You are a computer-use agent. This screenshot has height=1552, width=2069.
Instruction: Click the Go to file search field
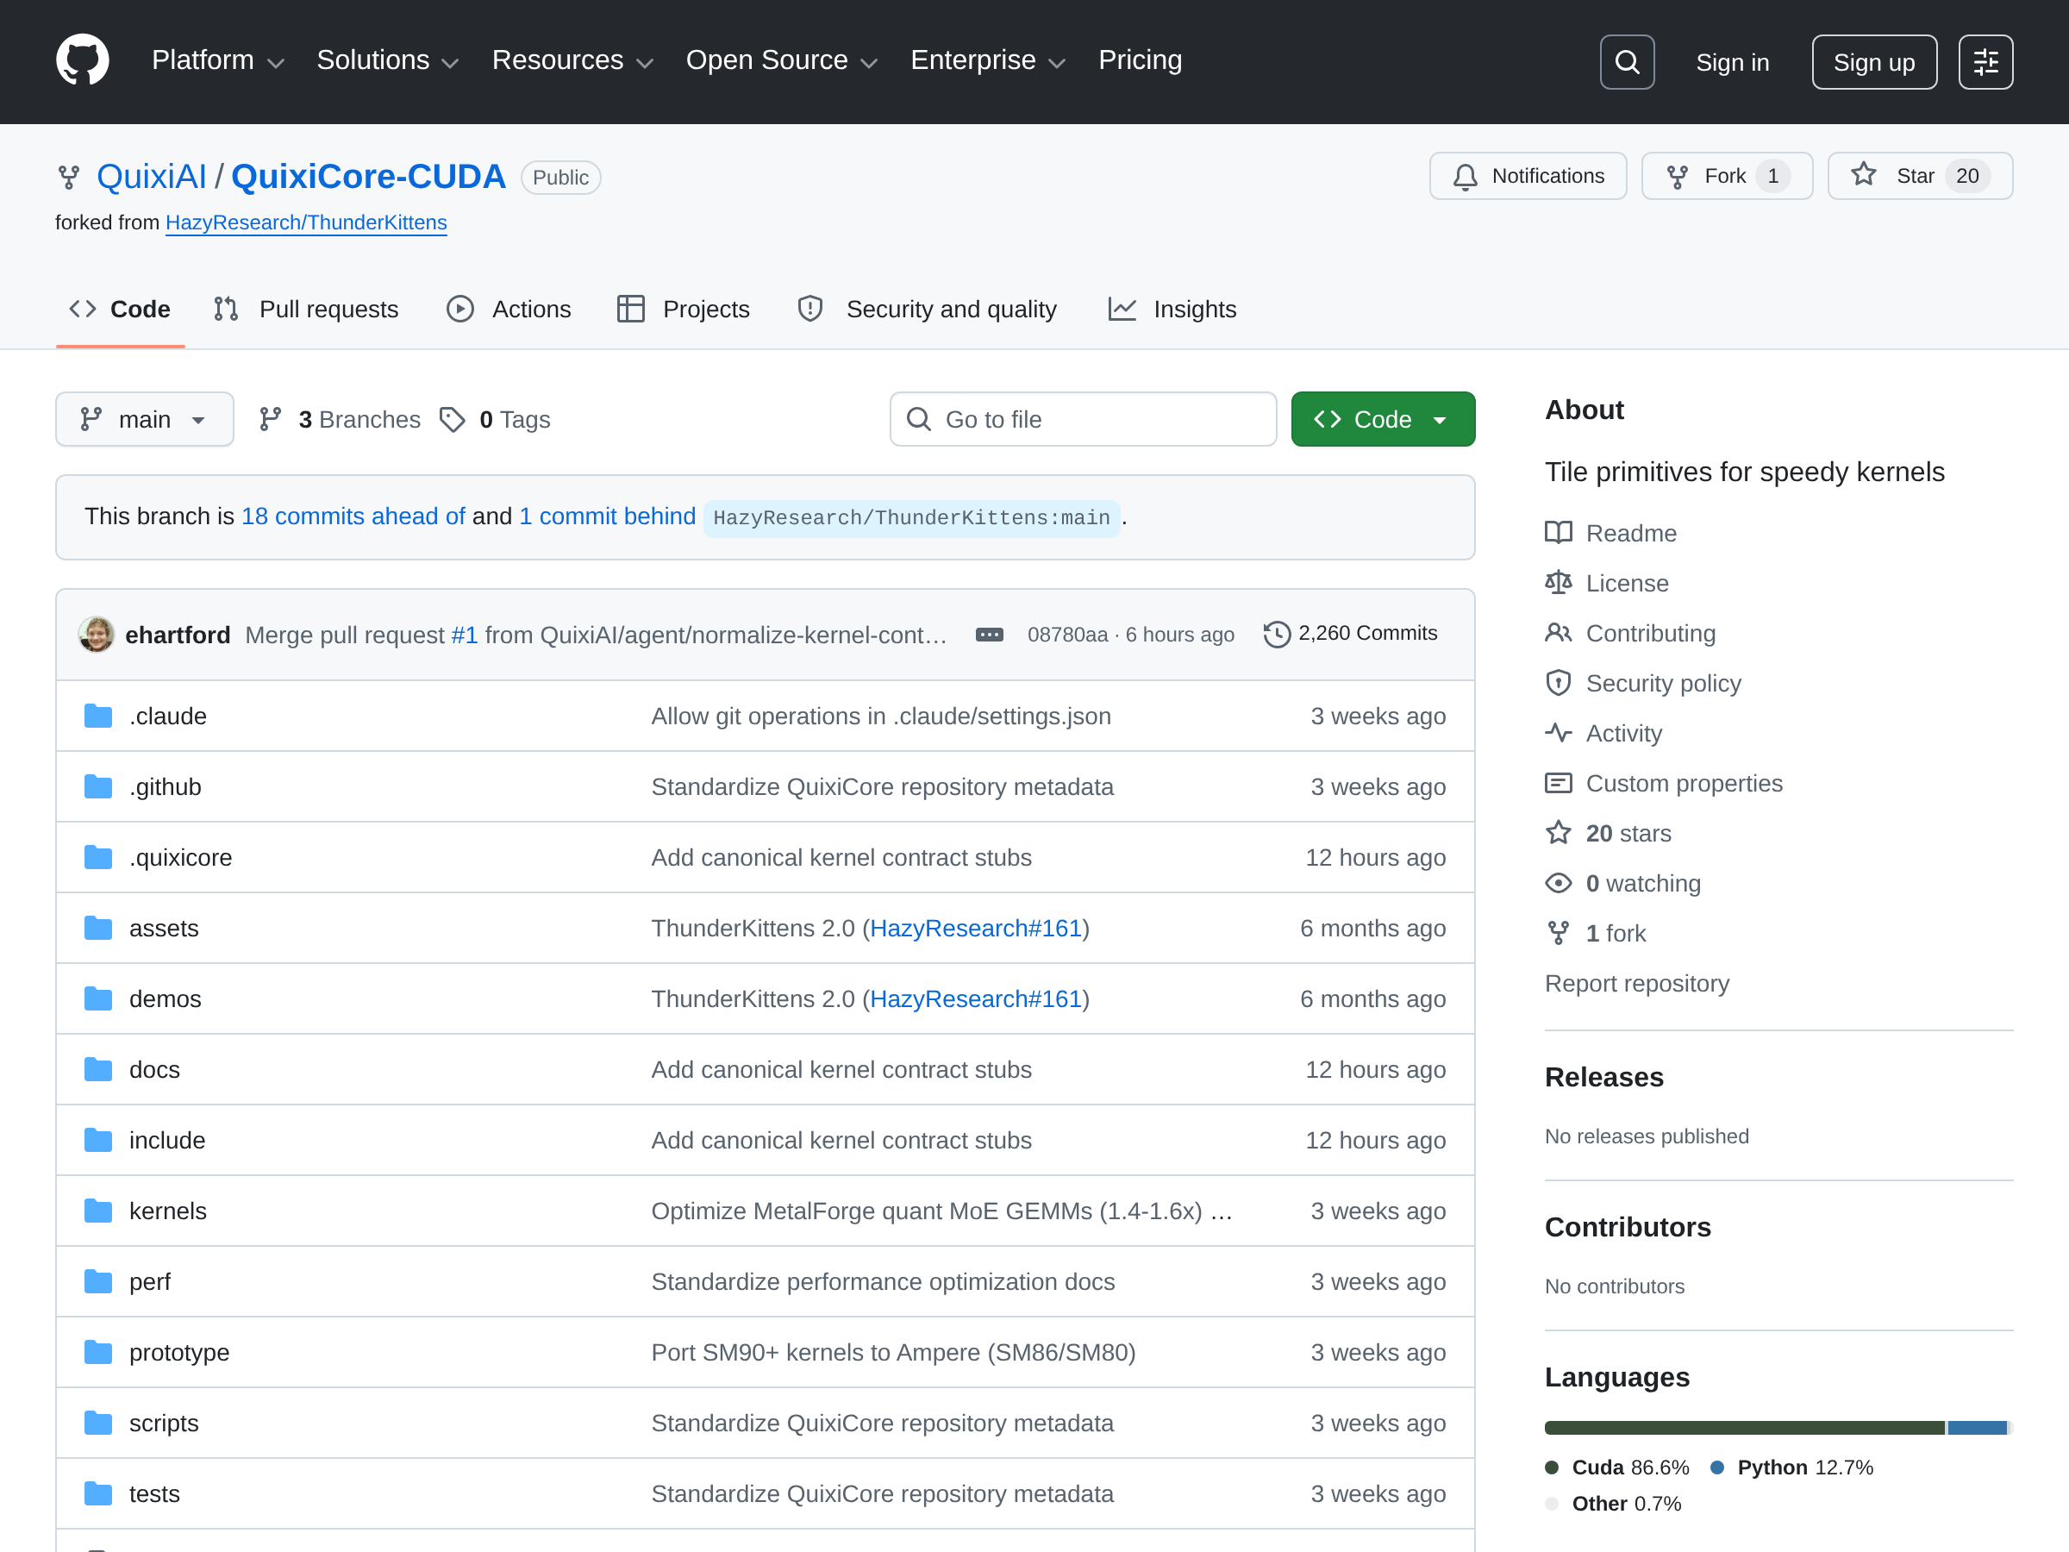tap(1082, 419)
